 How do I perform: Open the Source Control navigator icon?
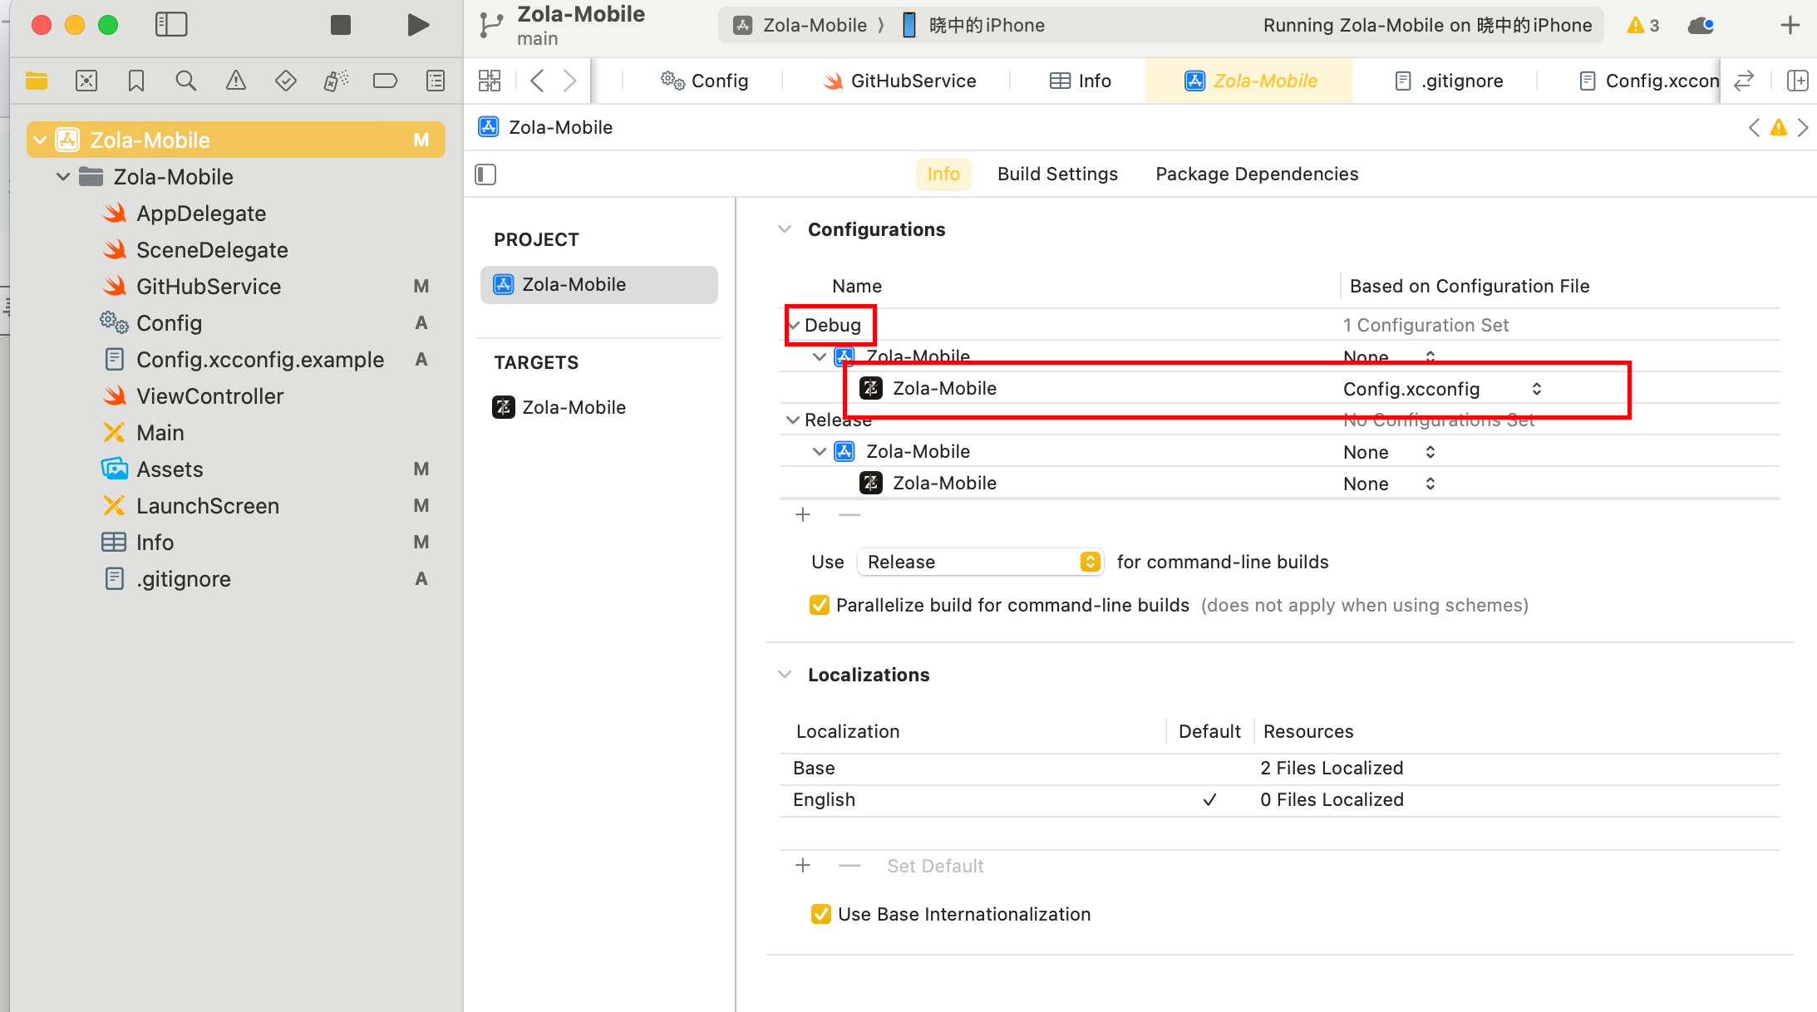(x=86, y=81)
